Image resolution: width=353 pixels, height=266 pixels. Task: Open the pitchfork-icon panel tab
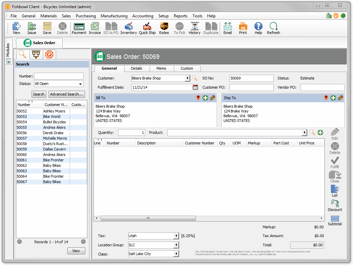pyautogui.click(x=36, y=54)
